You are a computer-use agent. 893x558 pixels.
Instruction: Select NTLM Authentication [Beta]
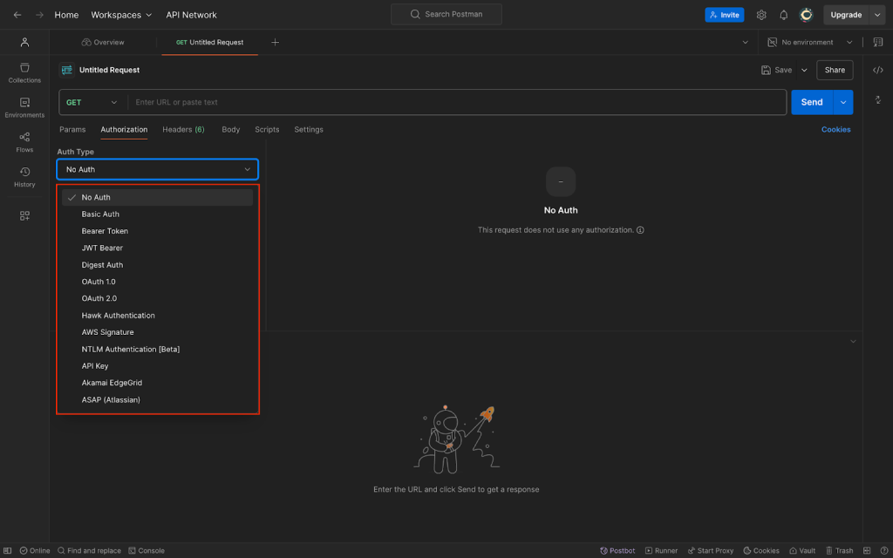point(157,349)
